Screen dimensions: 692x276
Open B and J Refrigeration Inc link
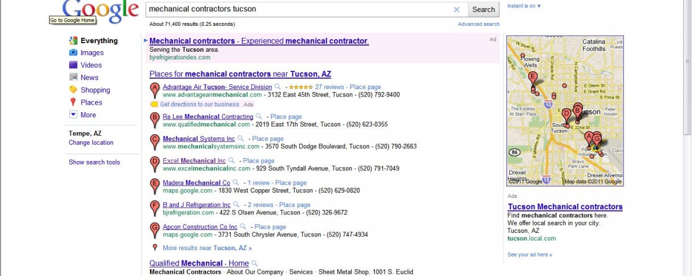tap(197, 205)
